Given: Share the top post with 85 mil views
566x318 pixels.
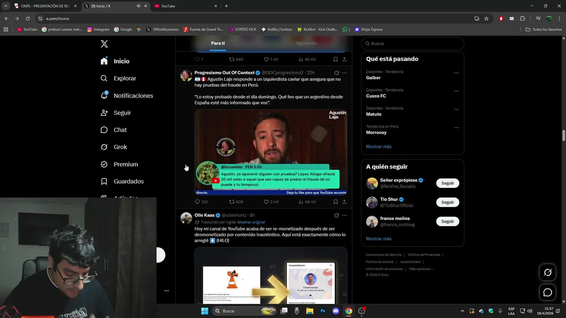Looking at the screenshot, I should coord(344,59).
